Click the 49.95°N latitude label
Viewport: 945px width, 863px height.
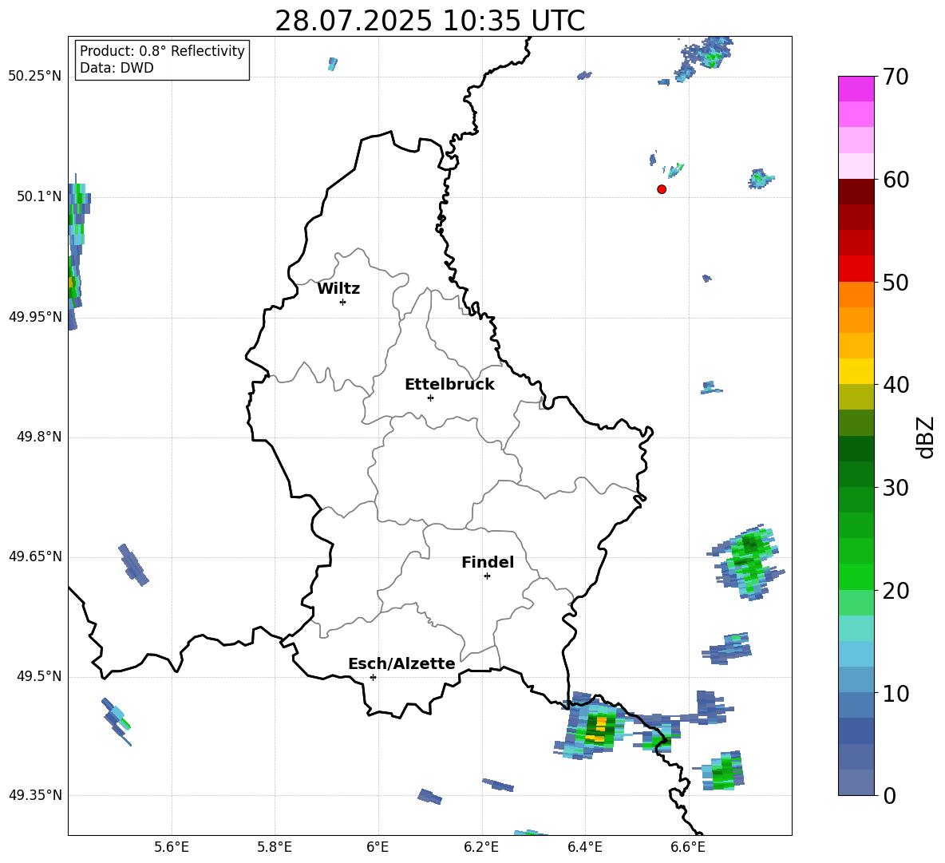[x=35, y=317]
